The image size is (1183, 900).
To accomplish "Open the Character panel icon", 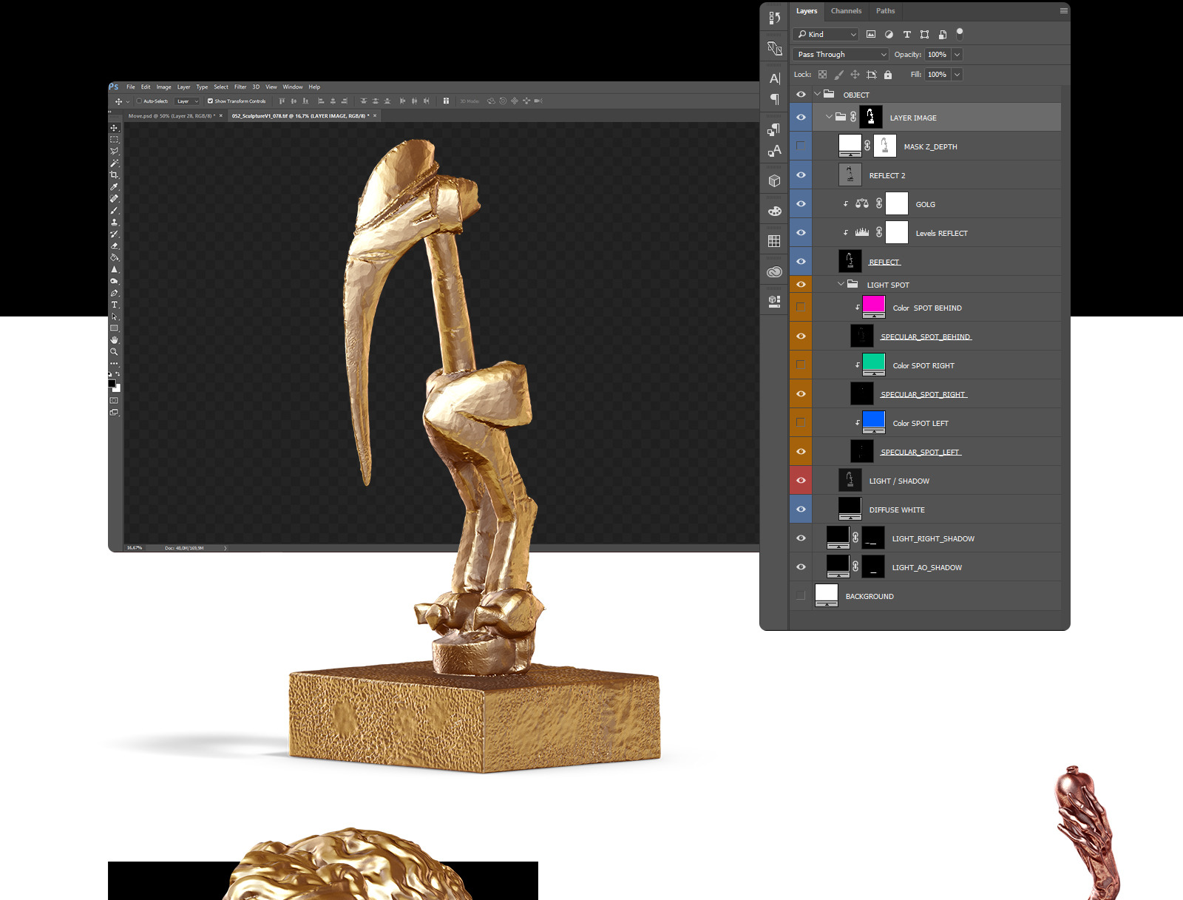I will [774, 78].
